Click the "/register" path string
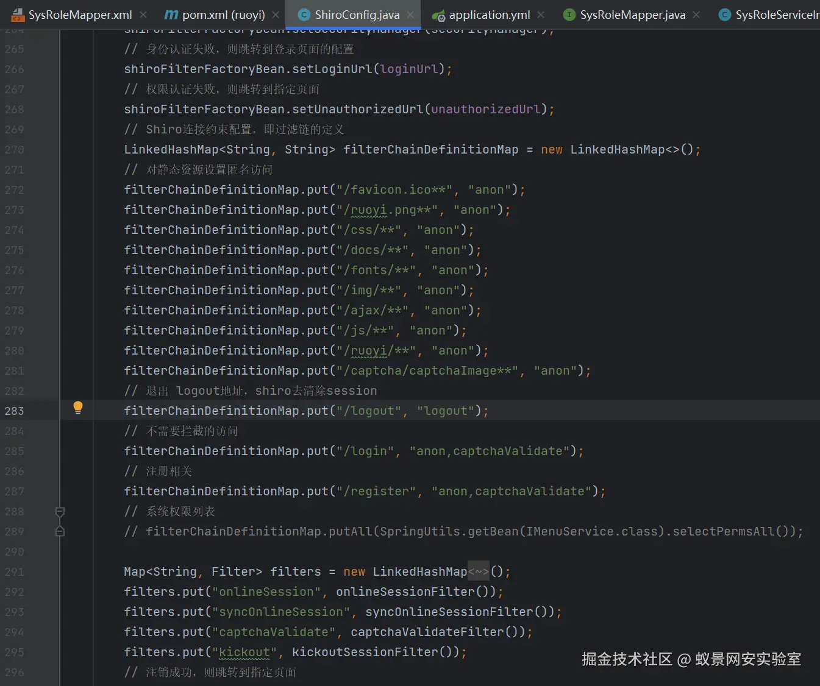 click(x=377, y=491)
